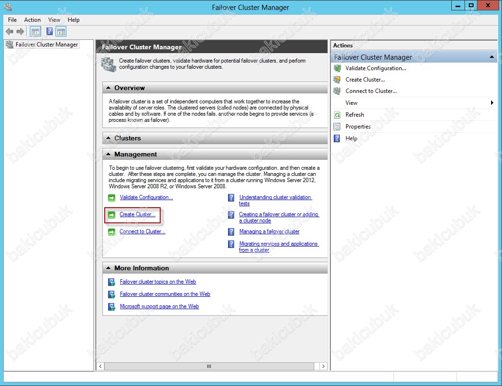Open the Connect to Cluster link under Management

143,231
